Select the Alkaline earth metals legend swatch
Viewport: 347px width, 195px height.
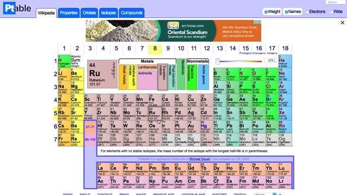[x=132, y=77]
